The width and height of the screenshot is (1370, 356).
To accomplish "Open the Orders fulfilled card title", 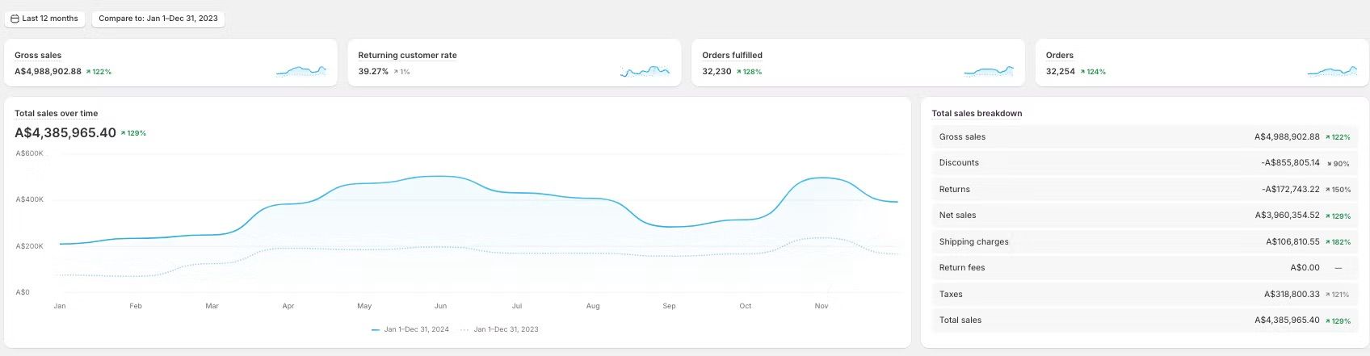I will pos(732,56).
